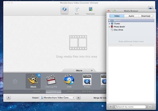Switch to the HD & 3D format category
This screenshot has height=111, width=158.
coord(71,92)
